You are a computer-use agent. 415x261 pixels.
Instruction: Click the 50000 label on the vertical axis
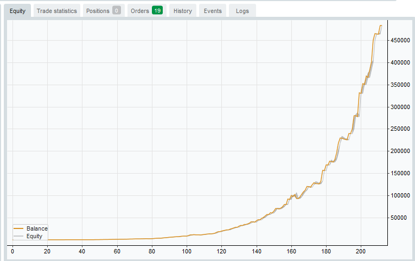404,218
